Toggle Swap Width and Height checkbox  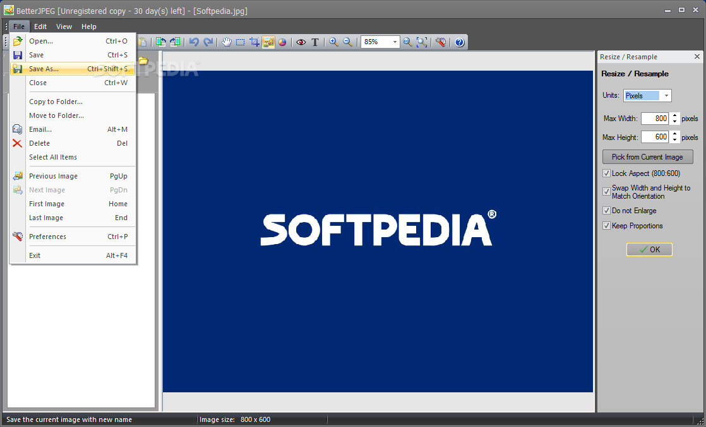[606, 192]
